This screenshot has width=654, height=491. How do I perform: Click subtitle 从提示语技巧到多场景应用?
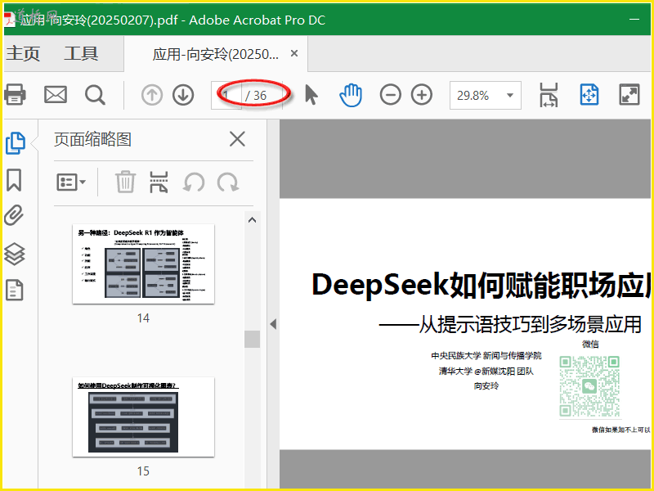point(530,324)
